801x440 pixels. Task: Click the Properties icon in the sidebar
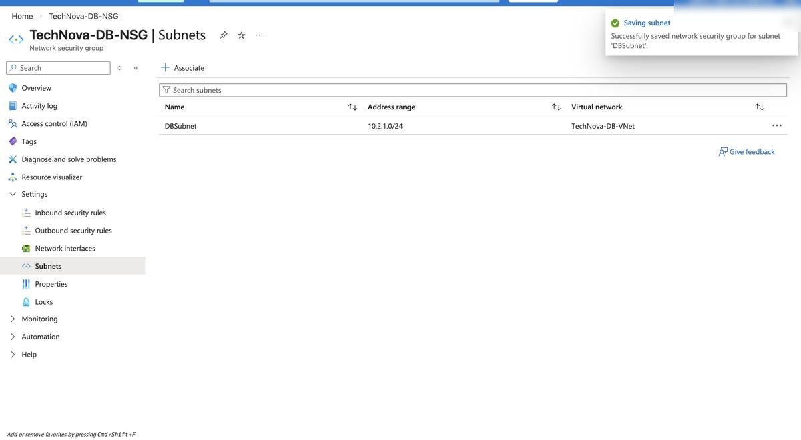26,284
